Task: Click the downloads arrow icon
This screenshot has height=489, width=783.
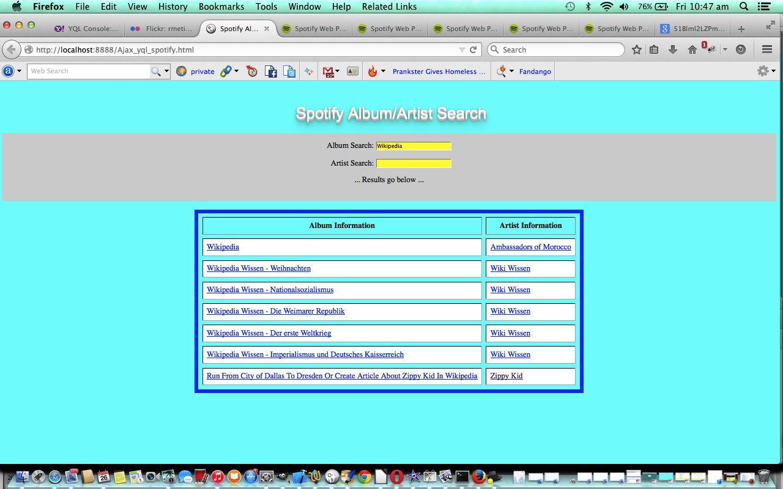Action: tap(673, 50)
